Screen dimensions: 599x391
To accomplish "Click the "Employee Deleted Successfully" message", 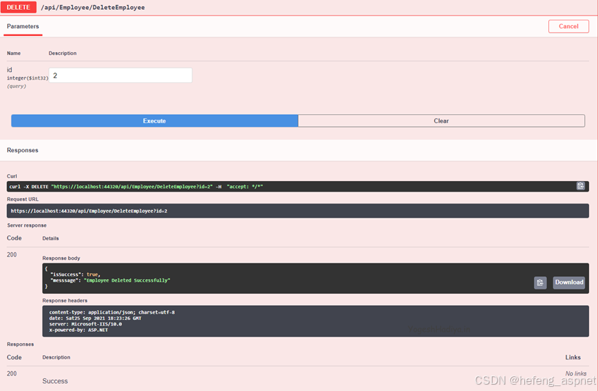I will tap(127, 280).
